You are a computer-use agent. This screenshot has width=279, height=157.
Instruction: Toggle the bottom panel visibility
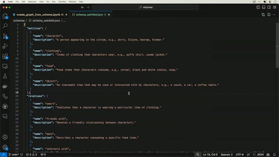pyautogui.click(x=264, y=7)
